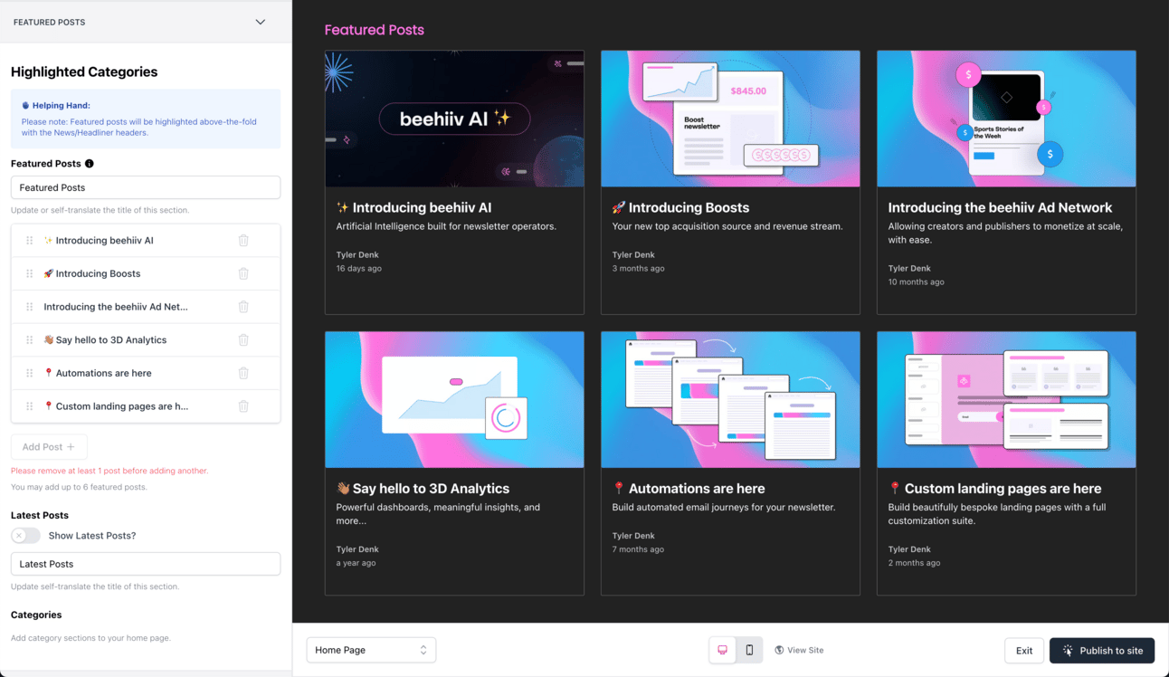Open the Home Page selector dropdown

(371, 650)
